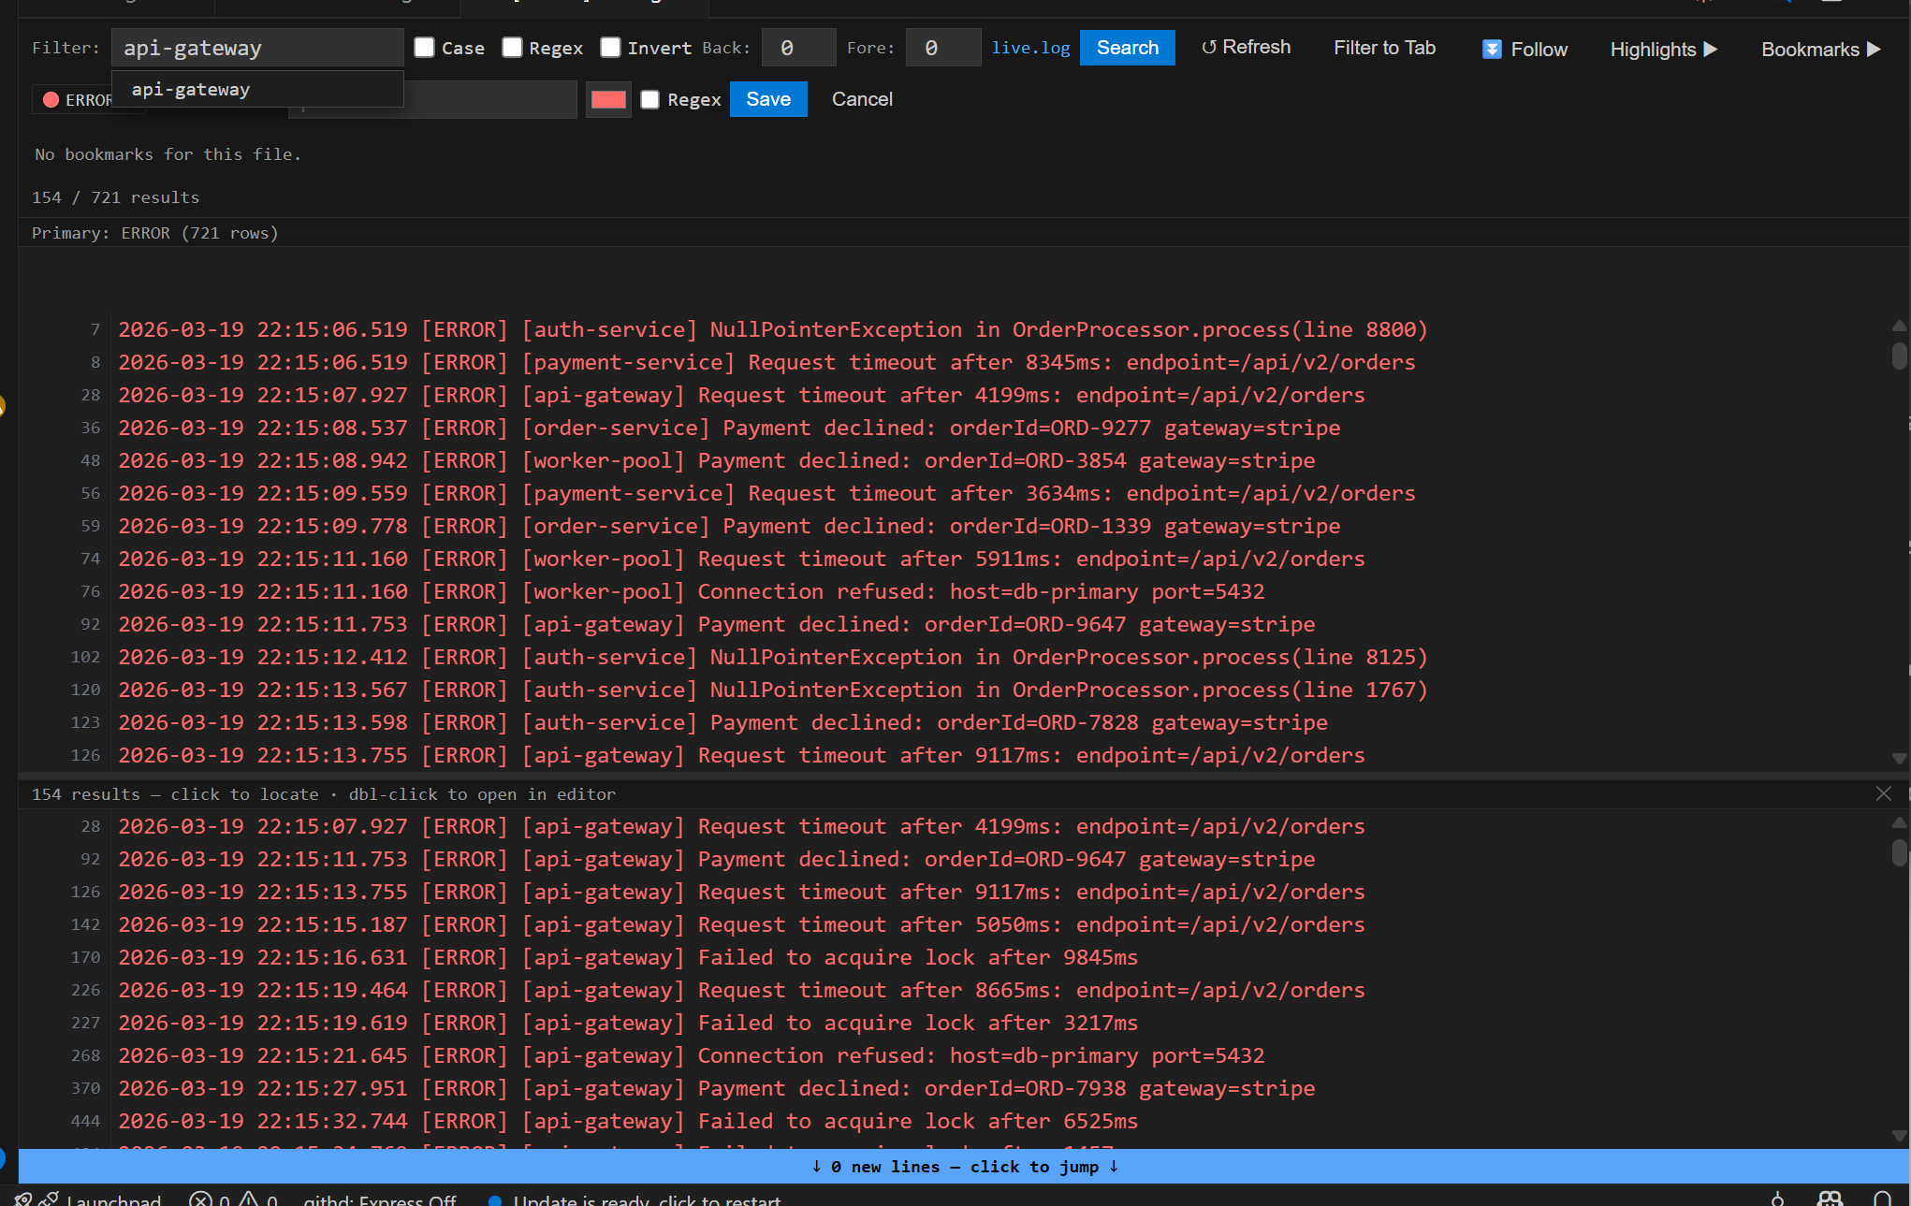
Task: Click Update is ready restart notice
Action: point(635,1199)
